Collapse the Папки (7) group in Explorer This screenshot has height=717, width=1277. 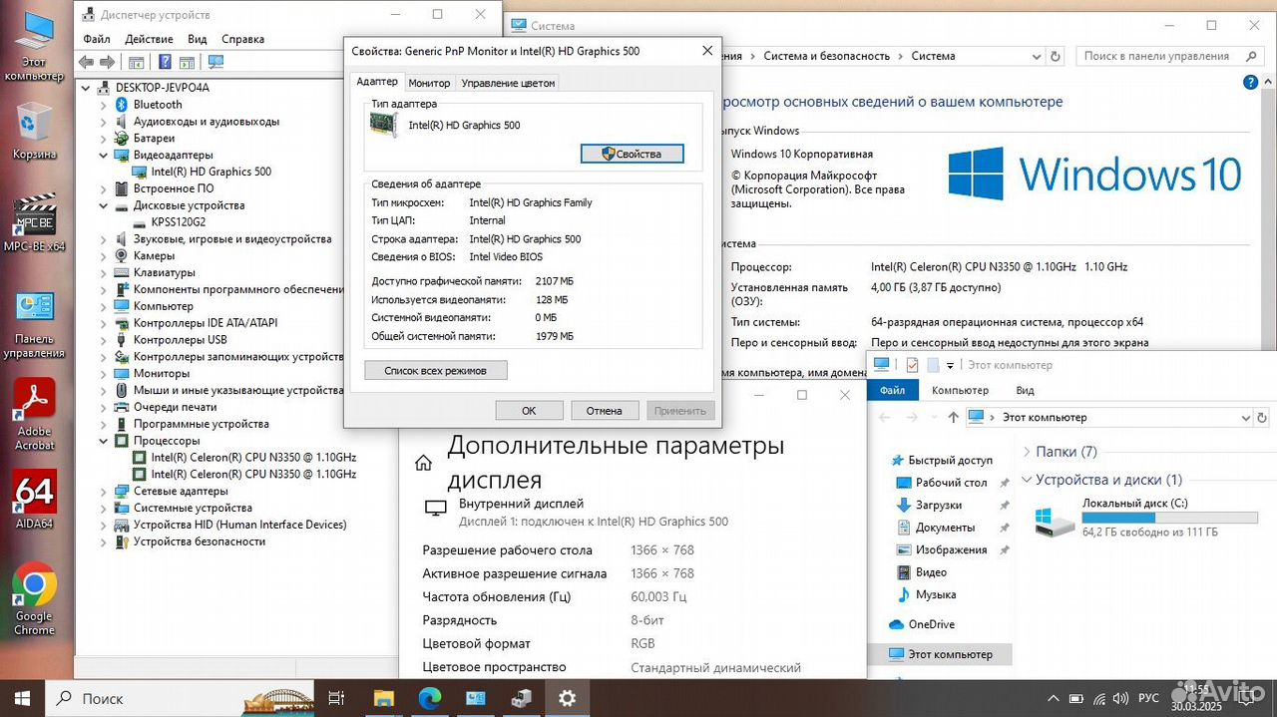[x=1027, y=452]
